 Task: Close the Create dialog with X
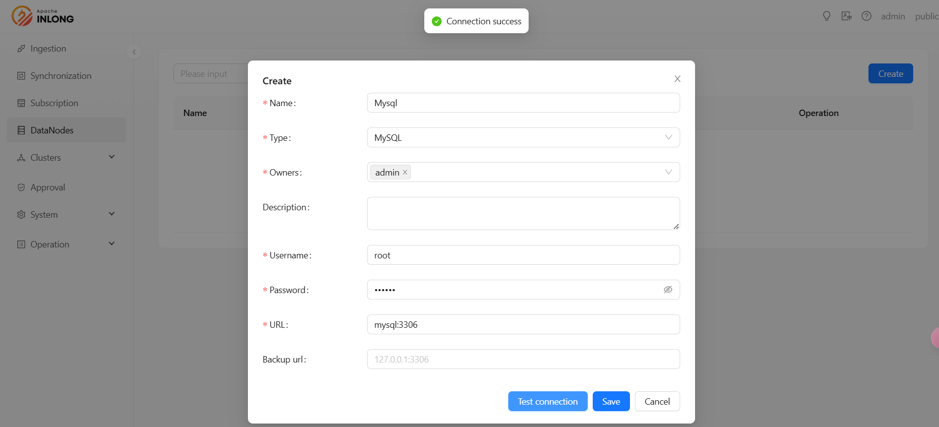[677, 79]
